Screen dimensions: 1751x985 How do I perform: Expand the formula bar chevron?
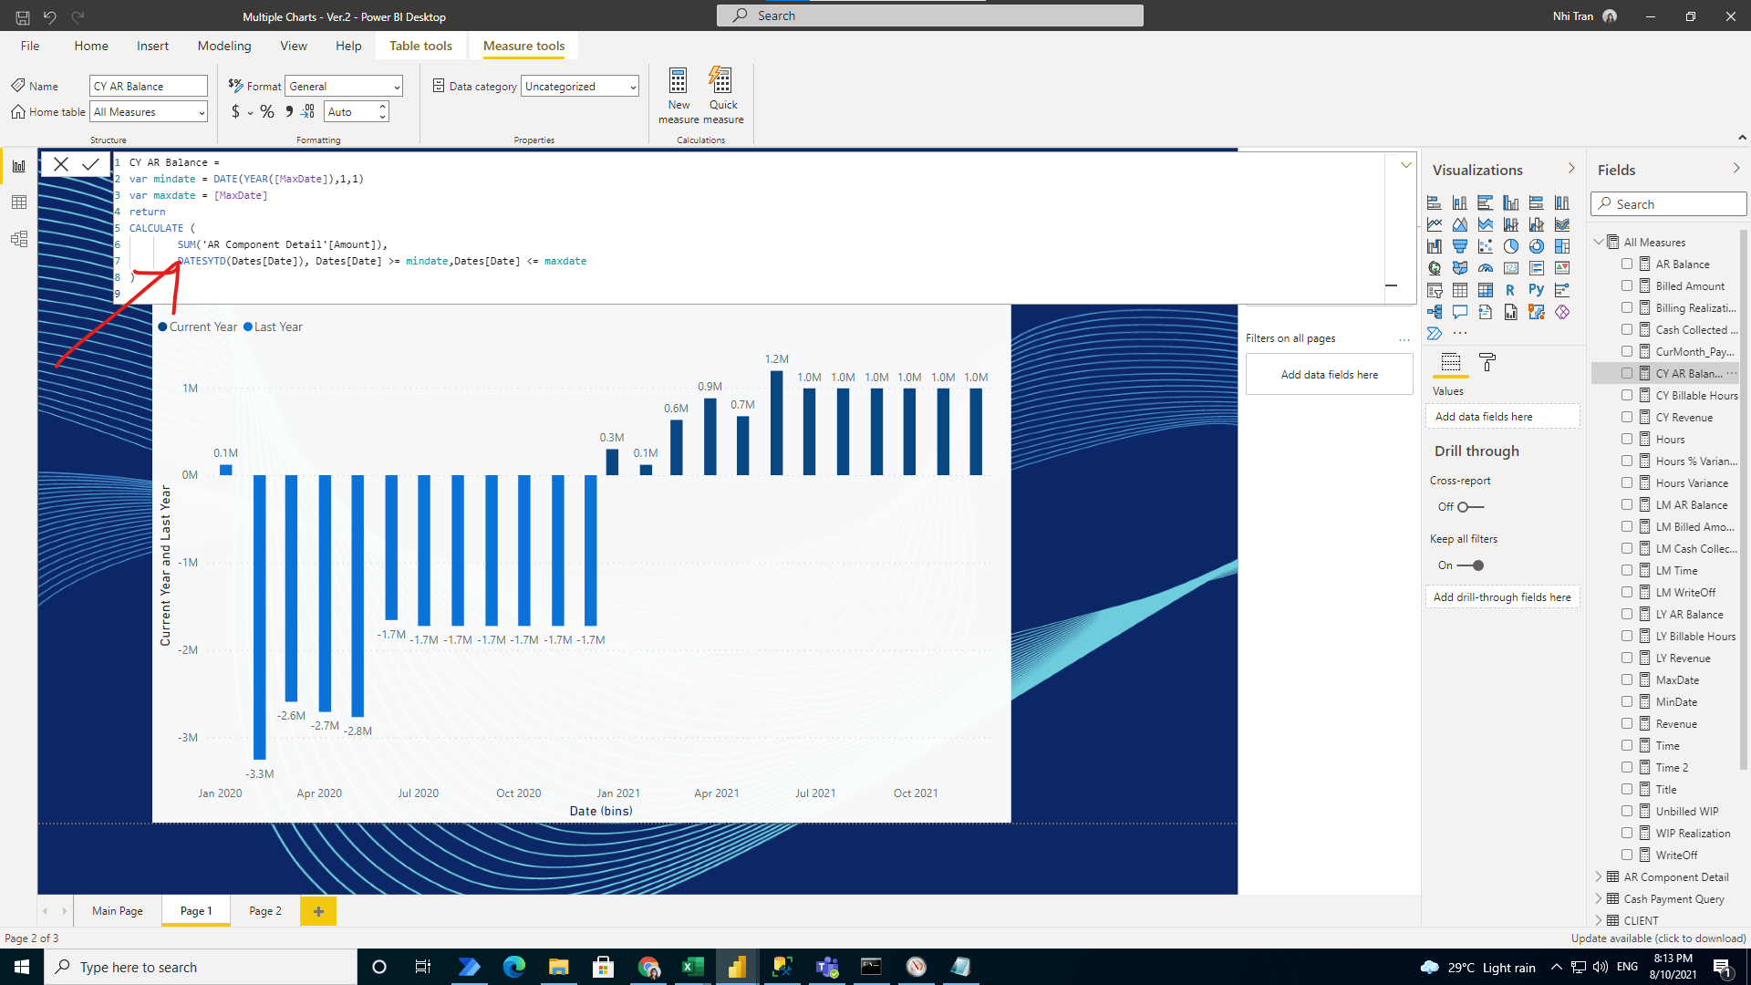click(1406, 165)
